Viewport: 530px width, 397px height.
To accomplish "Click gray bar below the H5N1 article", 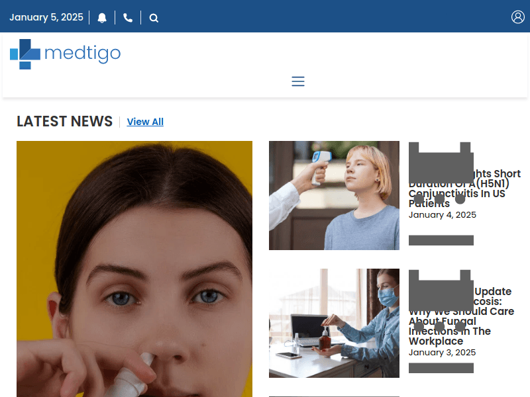I will pyautogui.click(x=441, y=240).
